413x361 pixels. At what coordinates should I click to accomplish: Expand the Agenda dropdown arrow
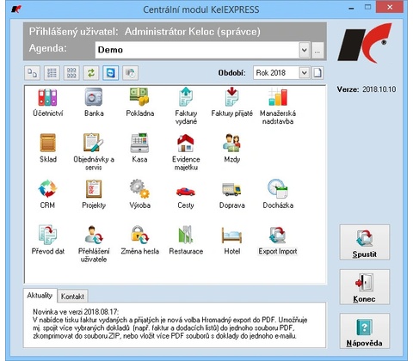305,51
